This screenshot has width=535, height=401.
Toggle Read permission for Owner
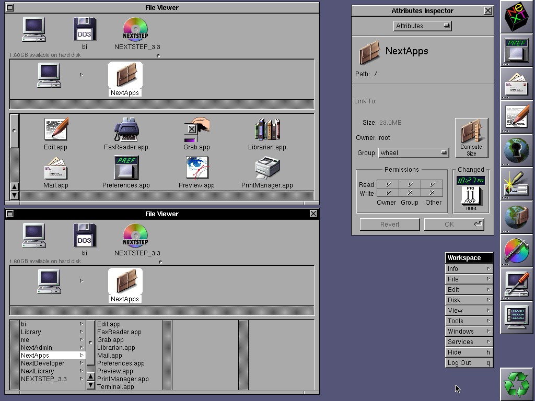(x=388, y=184)
